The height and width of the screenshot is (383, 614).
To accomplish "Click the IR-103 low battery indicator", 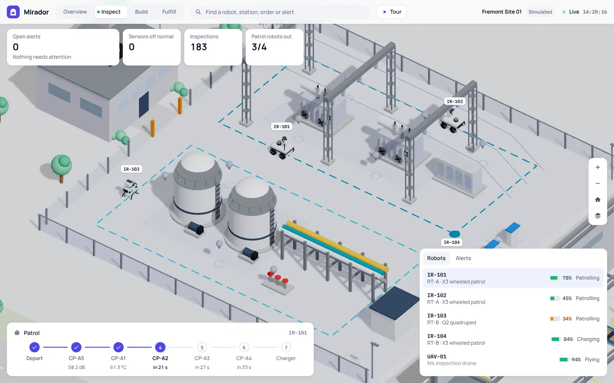I will (x=554, y=319).
